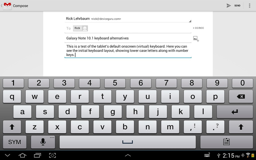This screenshot has width=256, height=160.
Task: Tap the number 5 key
Action: click(x=115, y=83)
